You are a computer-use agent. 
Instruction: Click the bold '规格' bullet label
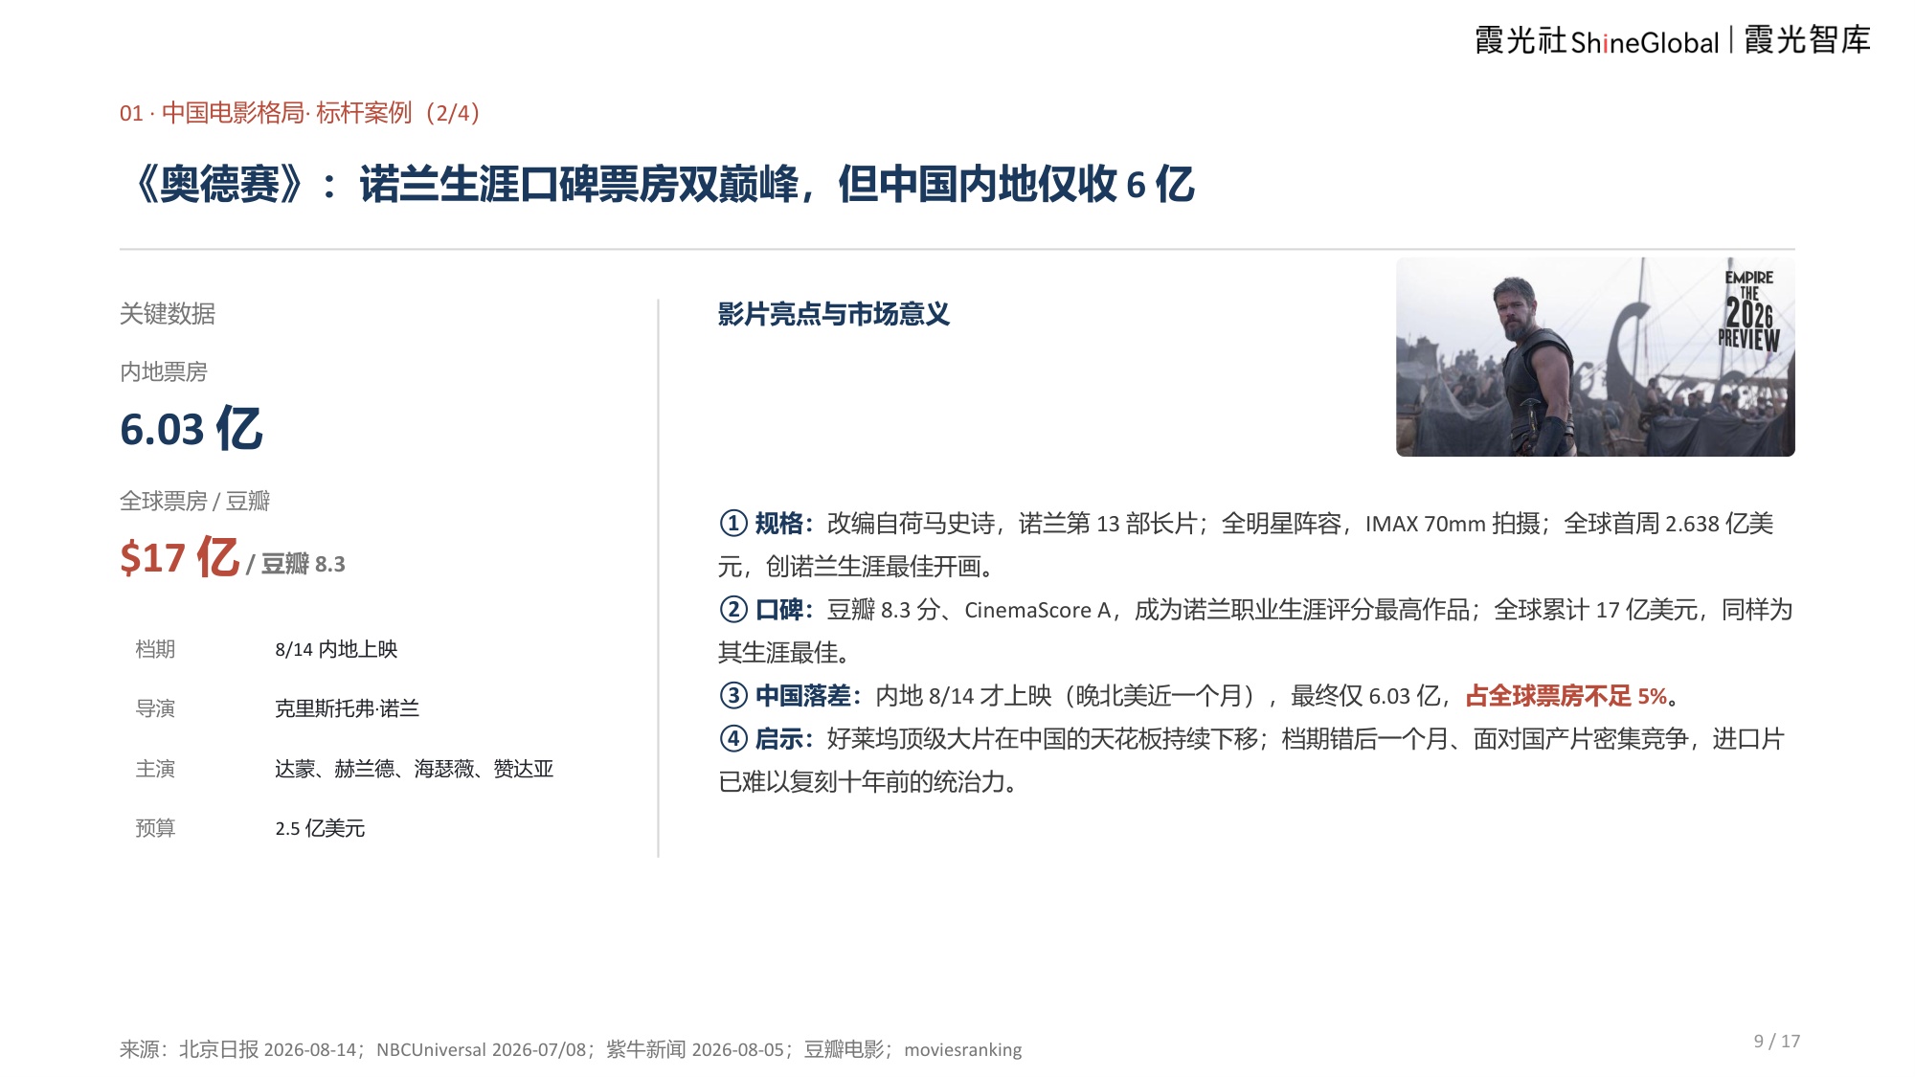(x=778, y=524)
